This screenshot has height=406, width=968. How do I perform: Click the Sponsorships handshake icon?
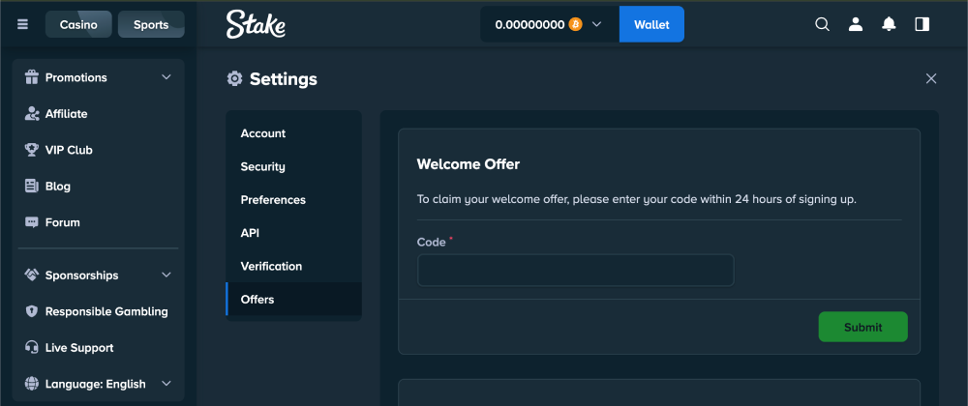click(x=32, y=275)
